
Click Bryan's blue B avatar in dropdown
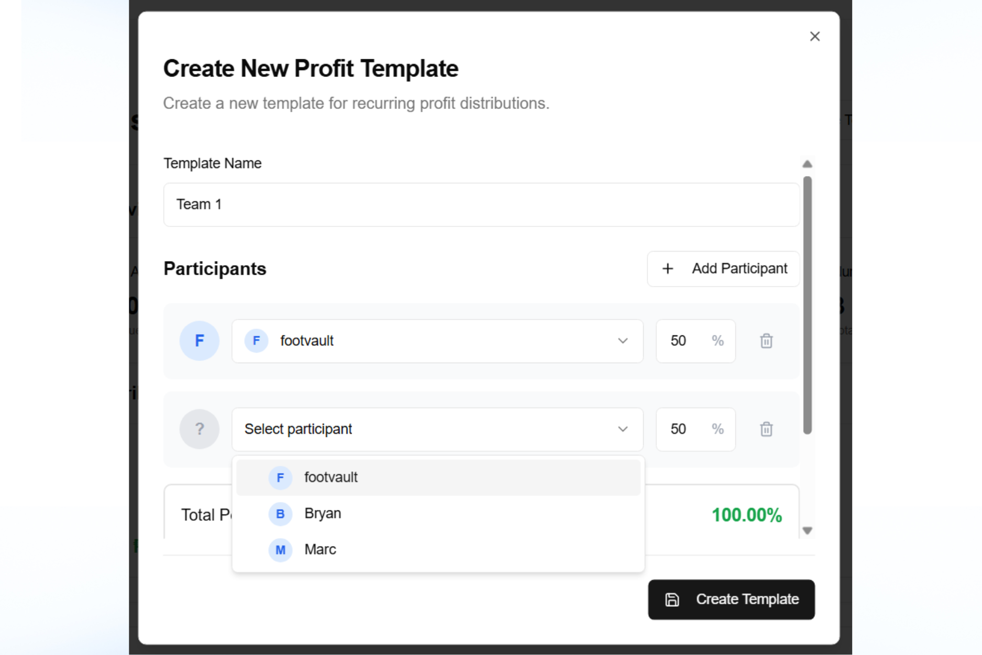coord(281,514)
